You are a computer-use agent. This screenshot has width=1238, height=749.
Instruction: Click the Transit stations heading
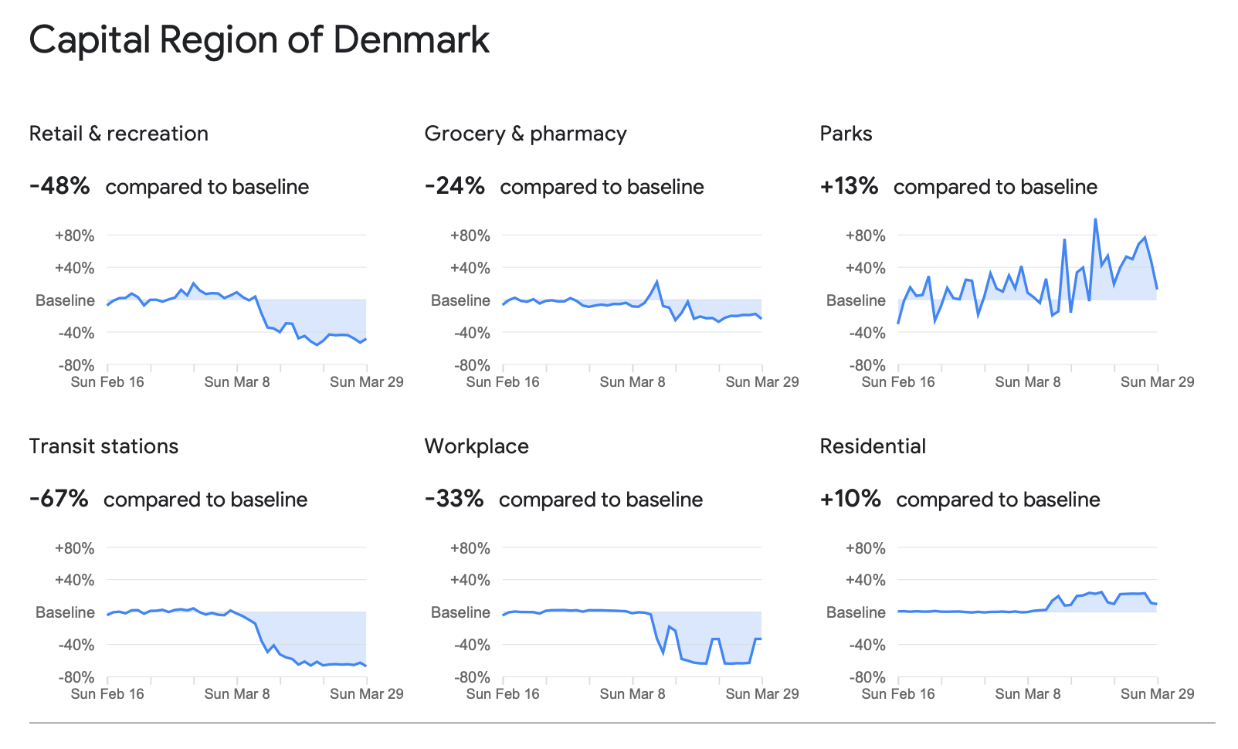tap(103, 446)
